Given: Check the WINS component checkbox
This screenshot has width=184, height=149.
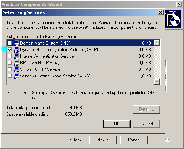Looking at the screenshot, I should point(10,76).
